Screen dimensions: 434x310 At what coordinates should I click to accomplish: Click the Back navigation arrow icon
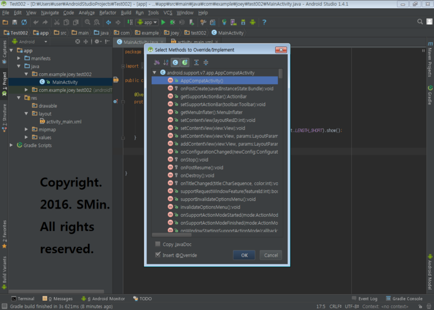click(x=108, y=22)
